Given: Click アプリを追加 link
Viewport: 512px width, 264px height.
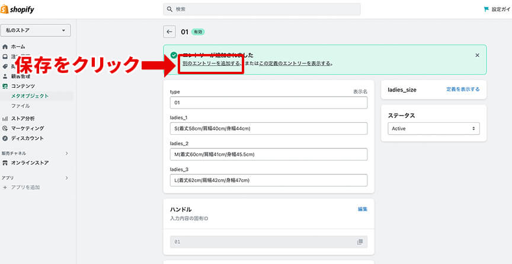Looking at the screenshot, I should [25, 187].
